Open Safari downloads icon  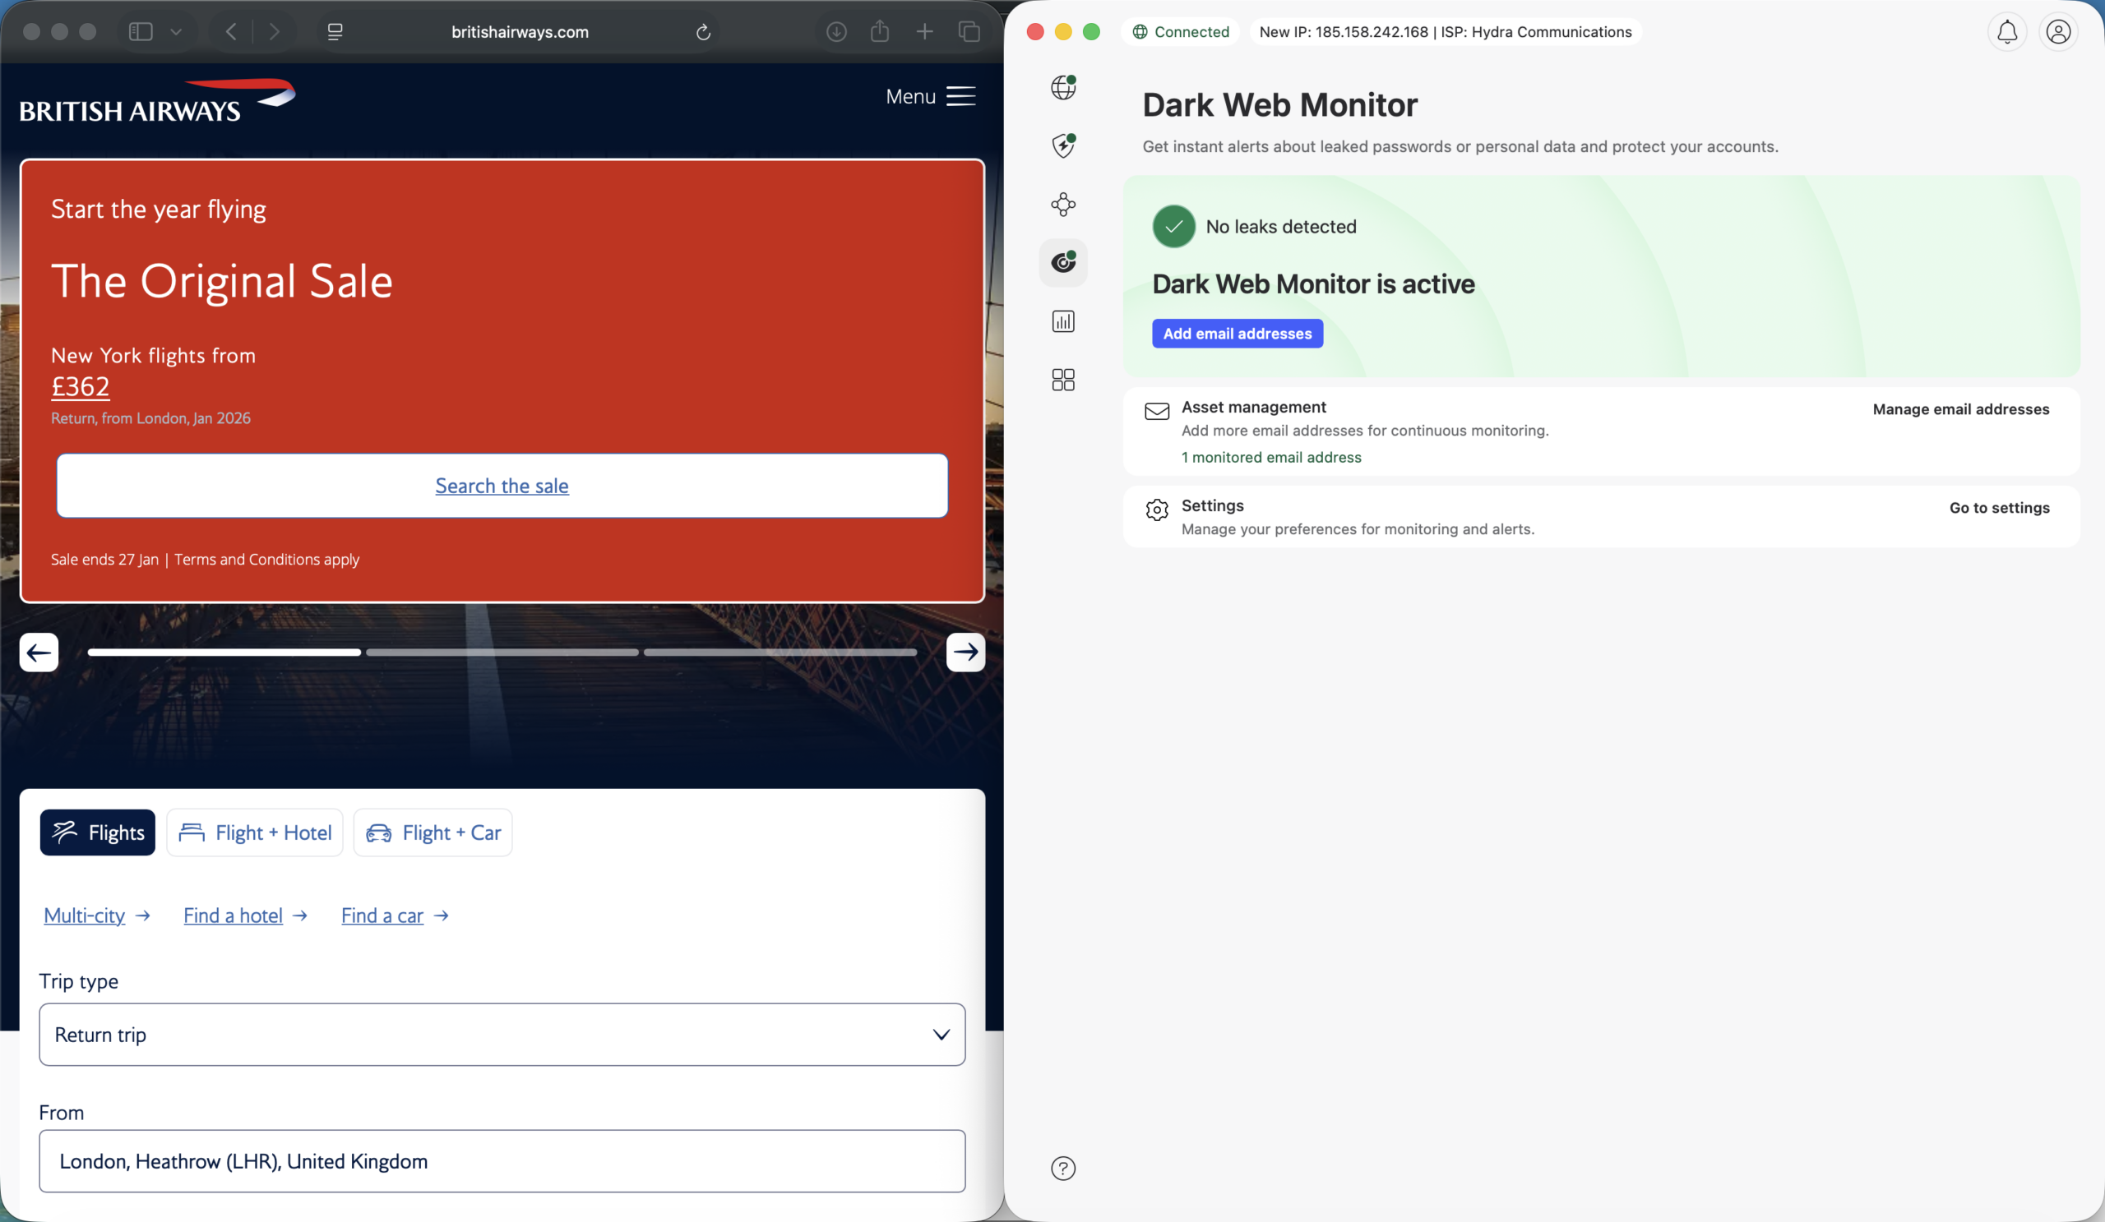pyautogui.click(x=836, y=32)
